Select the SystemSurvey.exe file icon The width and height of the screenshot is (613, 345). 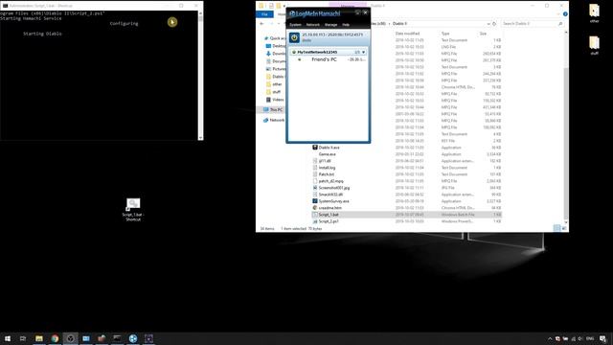coord(315,201)
